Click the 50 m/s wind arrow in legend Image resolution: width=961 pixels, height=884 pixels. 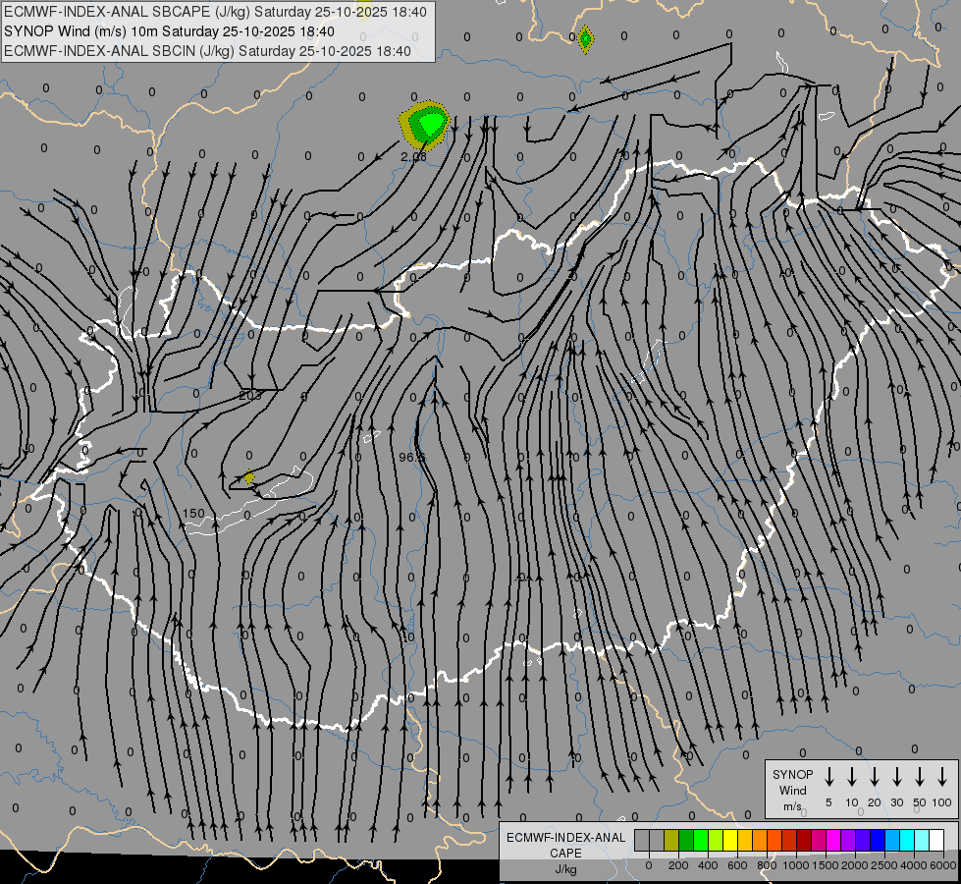coord(920,777)
